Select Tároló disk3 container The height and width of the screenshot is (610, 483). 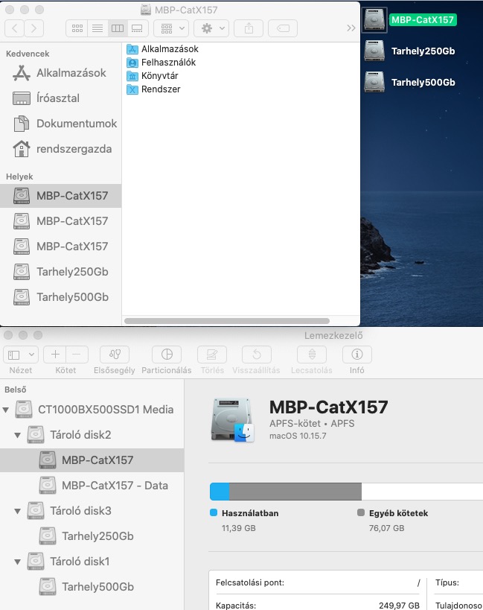click(x=92, y=510)
